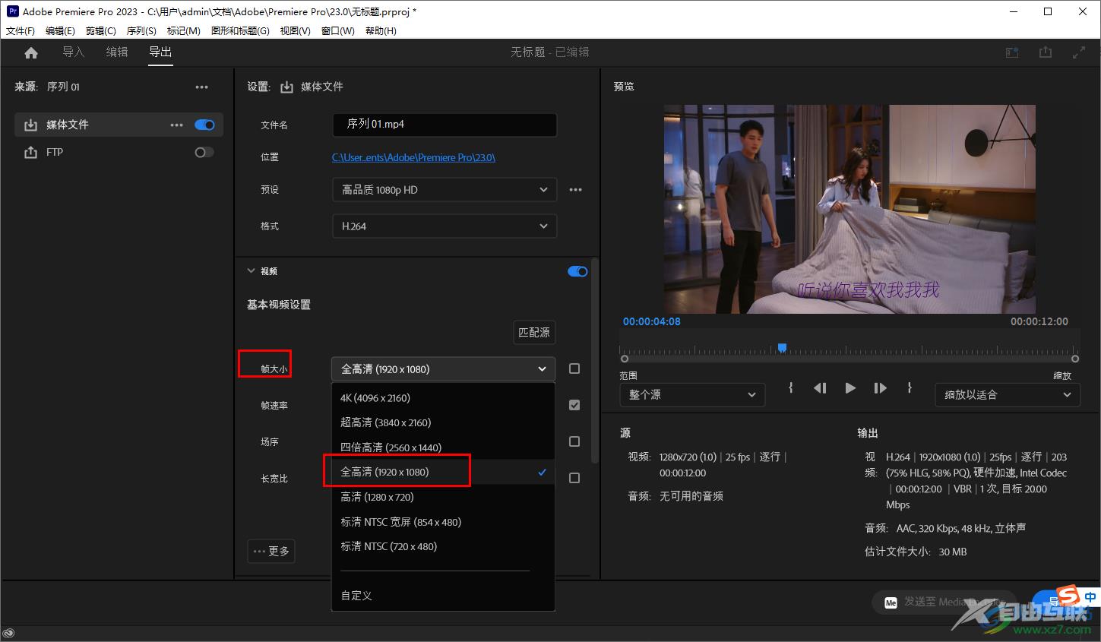The height and width of the screenshot is (642, 1101).
Task: Click the preview video frame
Action: pyautogui.click(x=849, y=209)
